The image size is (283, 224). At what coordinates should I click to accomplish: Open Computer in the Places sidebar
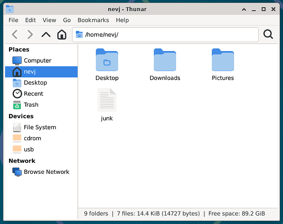tap(37, 60)
